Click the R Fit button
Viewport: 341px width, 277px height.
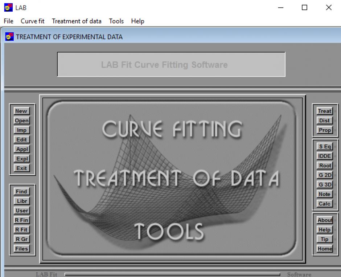click(x=21, y=229)
